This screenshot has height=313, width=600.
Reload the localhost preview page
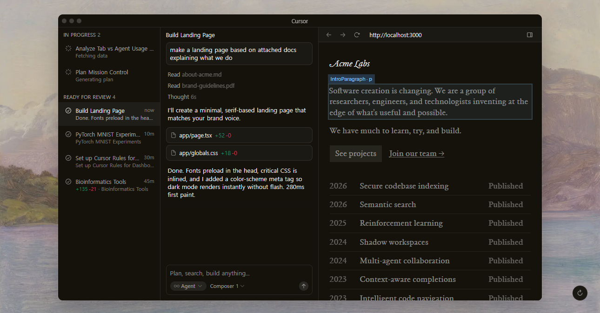(357, 35)
